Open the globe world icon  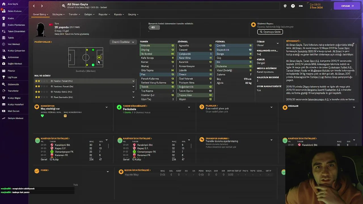pos(285,6)
